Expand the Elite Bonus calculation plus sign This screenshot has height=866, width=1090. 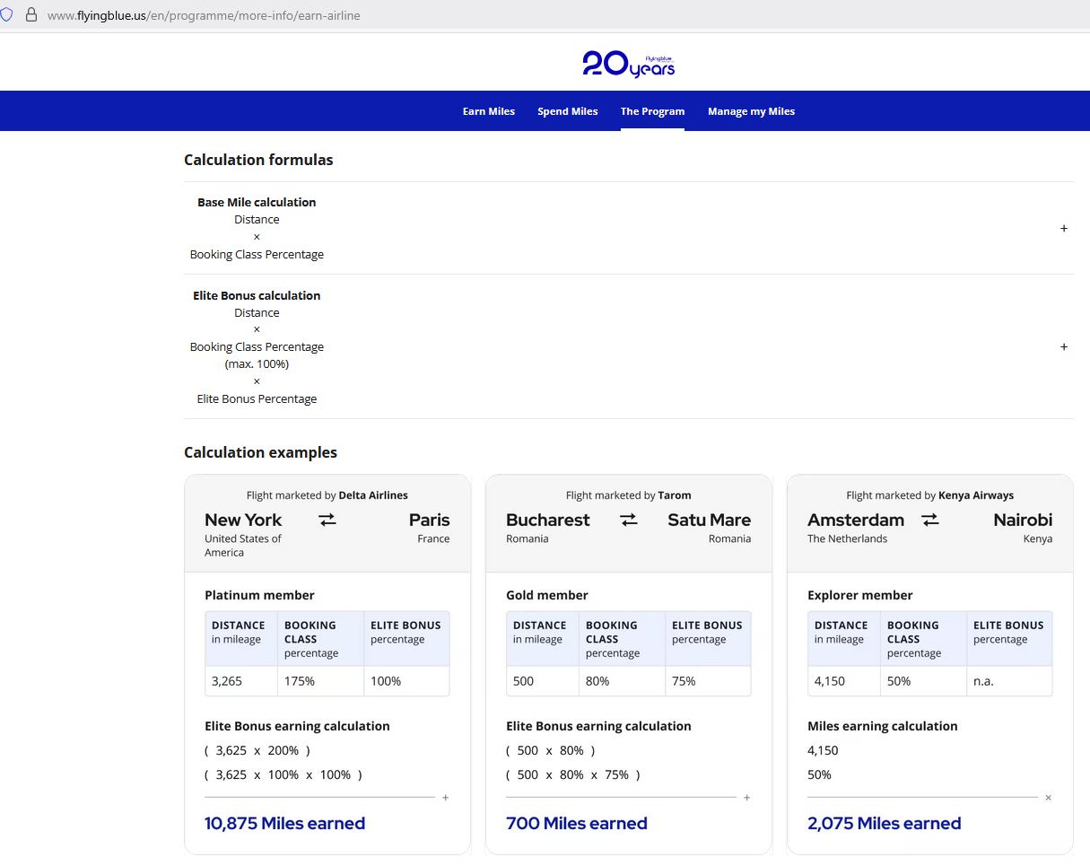[x=1064, y=347]
